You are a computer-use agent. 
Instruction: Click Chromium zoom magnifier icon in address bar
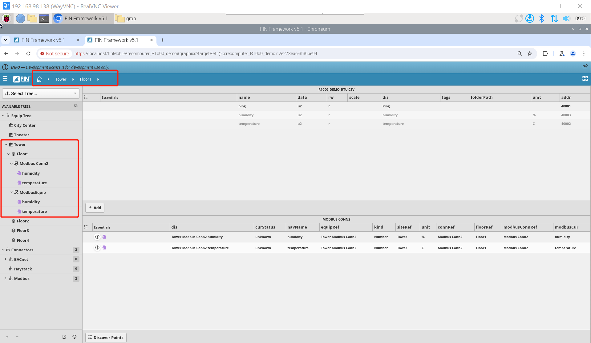click(x=520, y=54)
